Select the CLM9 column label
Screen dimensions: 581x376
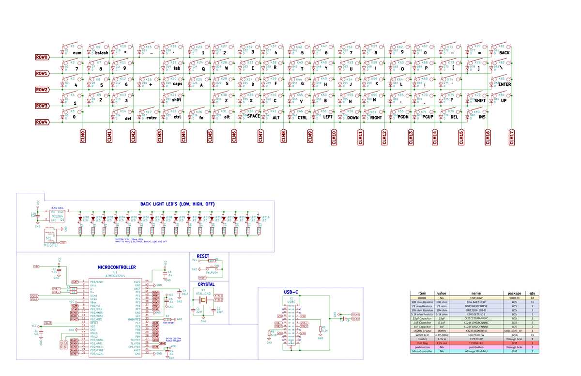(x=309, y=137)
